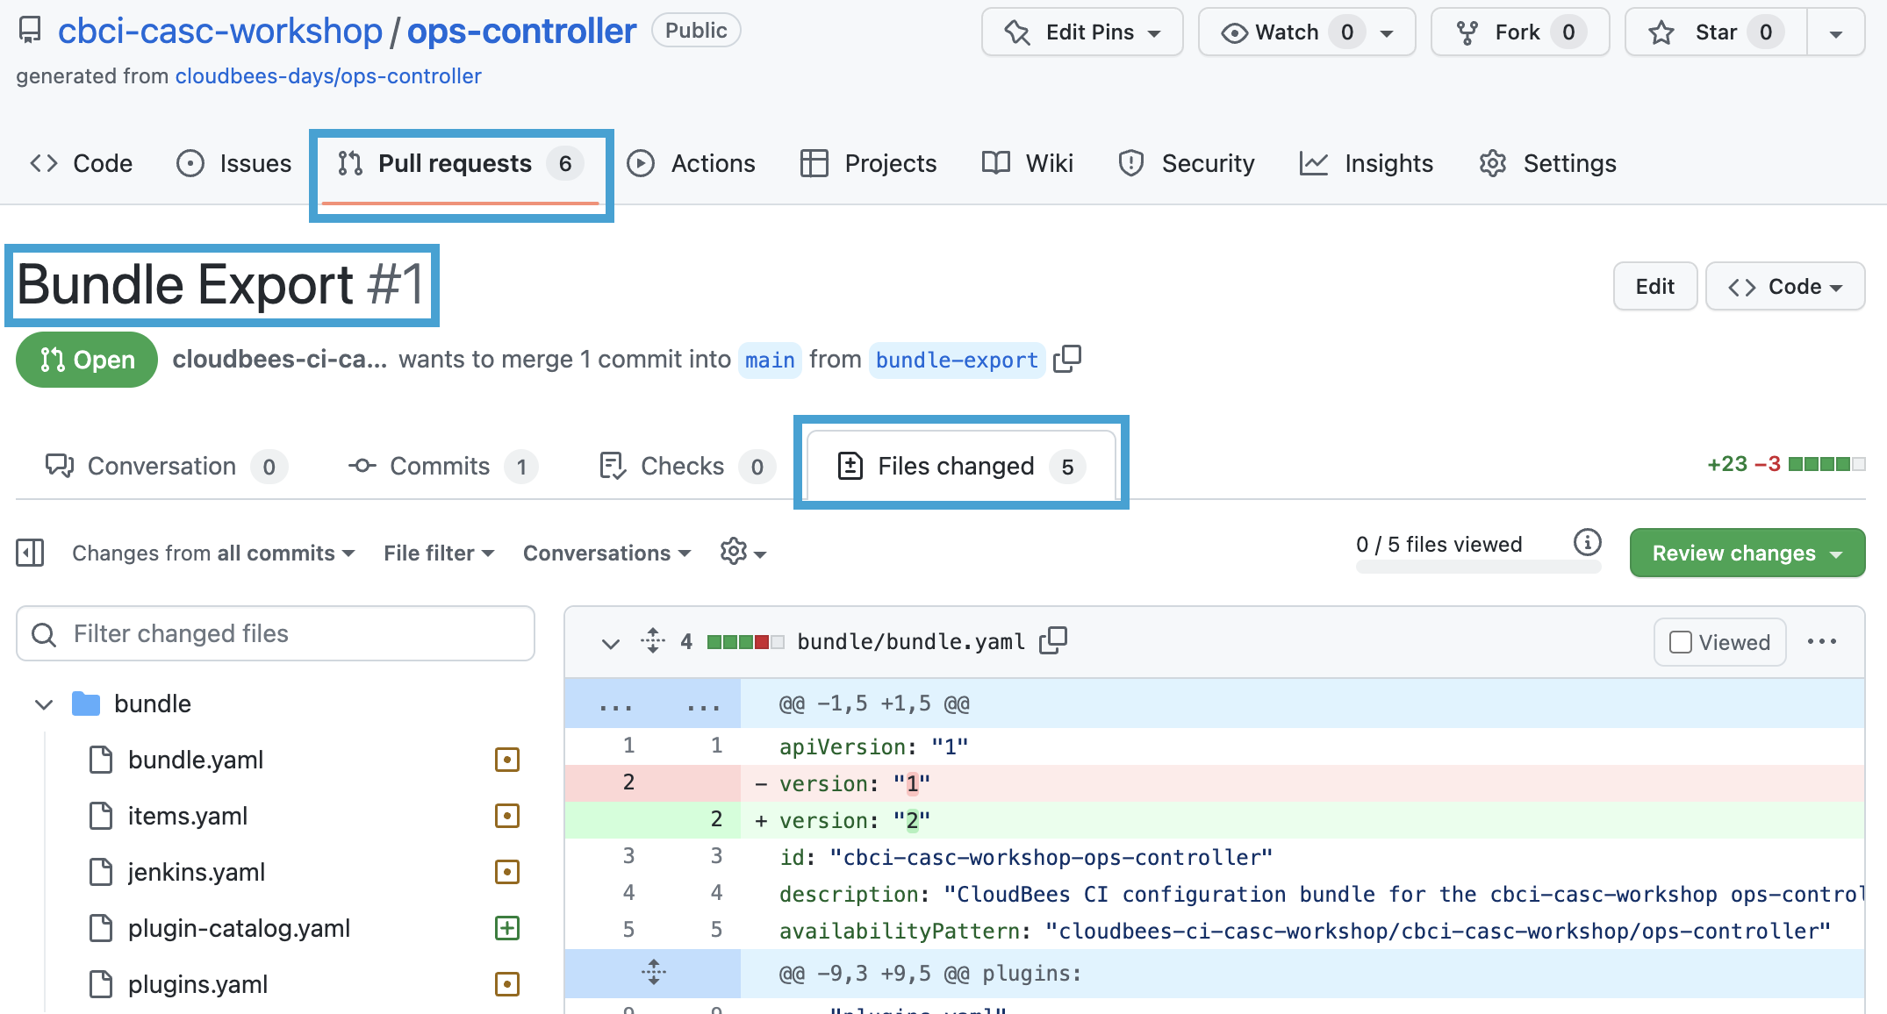
Task: Click the files viewed info icon
Action: coord(1587,543)
